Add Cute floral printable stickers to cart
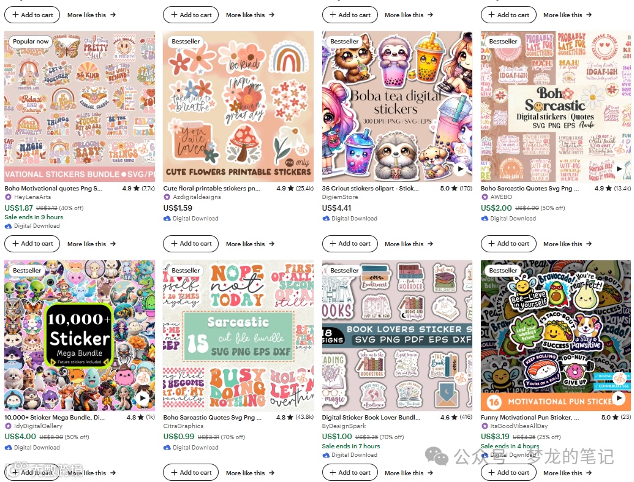Viewport: 634px width, 482px height. pos(191,243)
